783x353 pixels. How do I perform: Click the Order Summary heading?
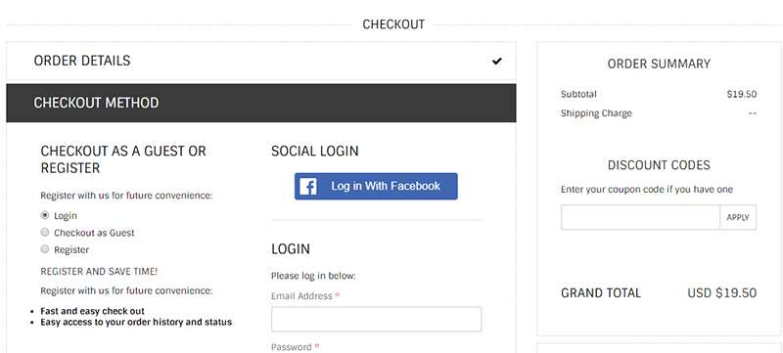pyautogui.click(x=659, y=64)
